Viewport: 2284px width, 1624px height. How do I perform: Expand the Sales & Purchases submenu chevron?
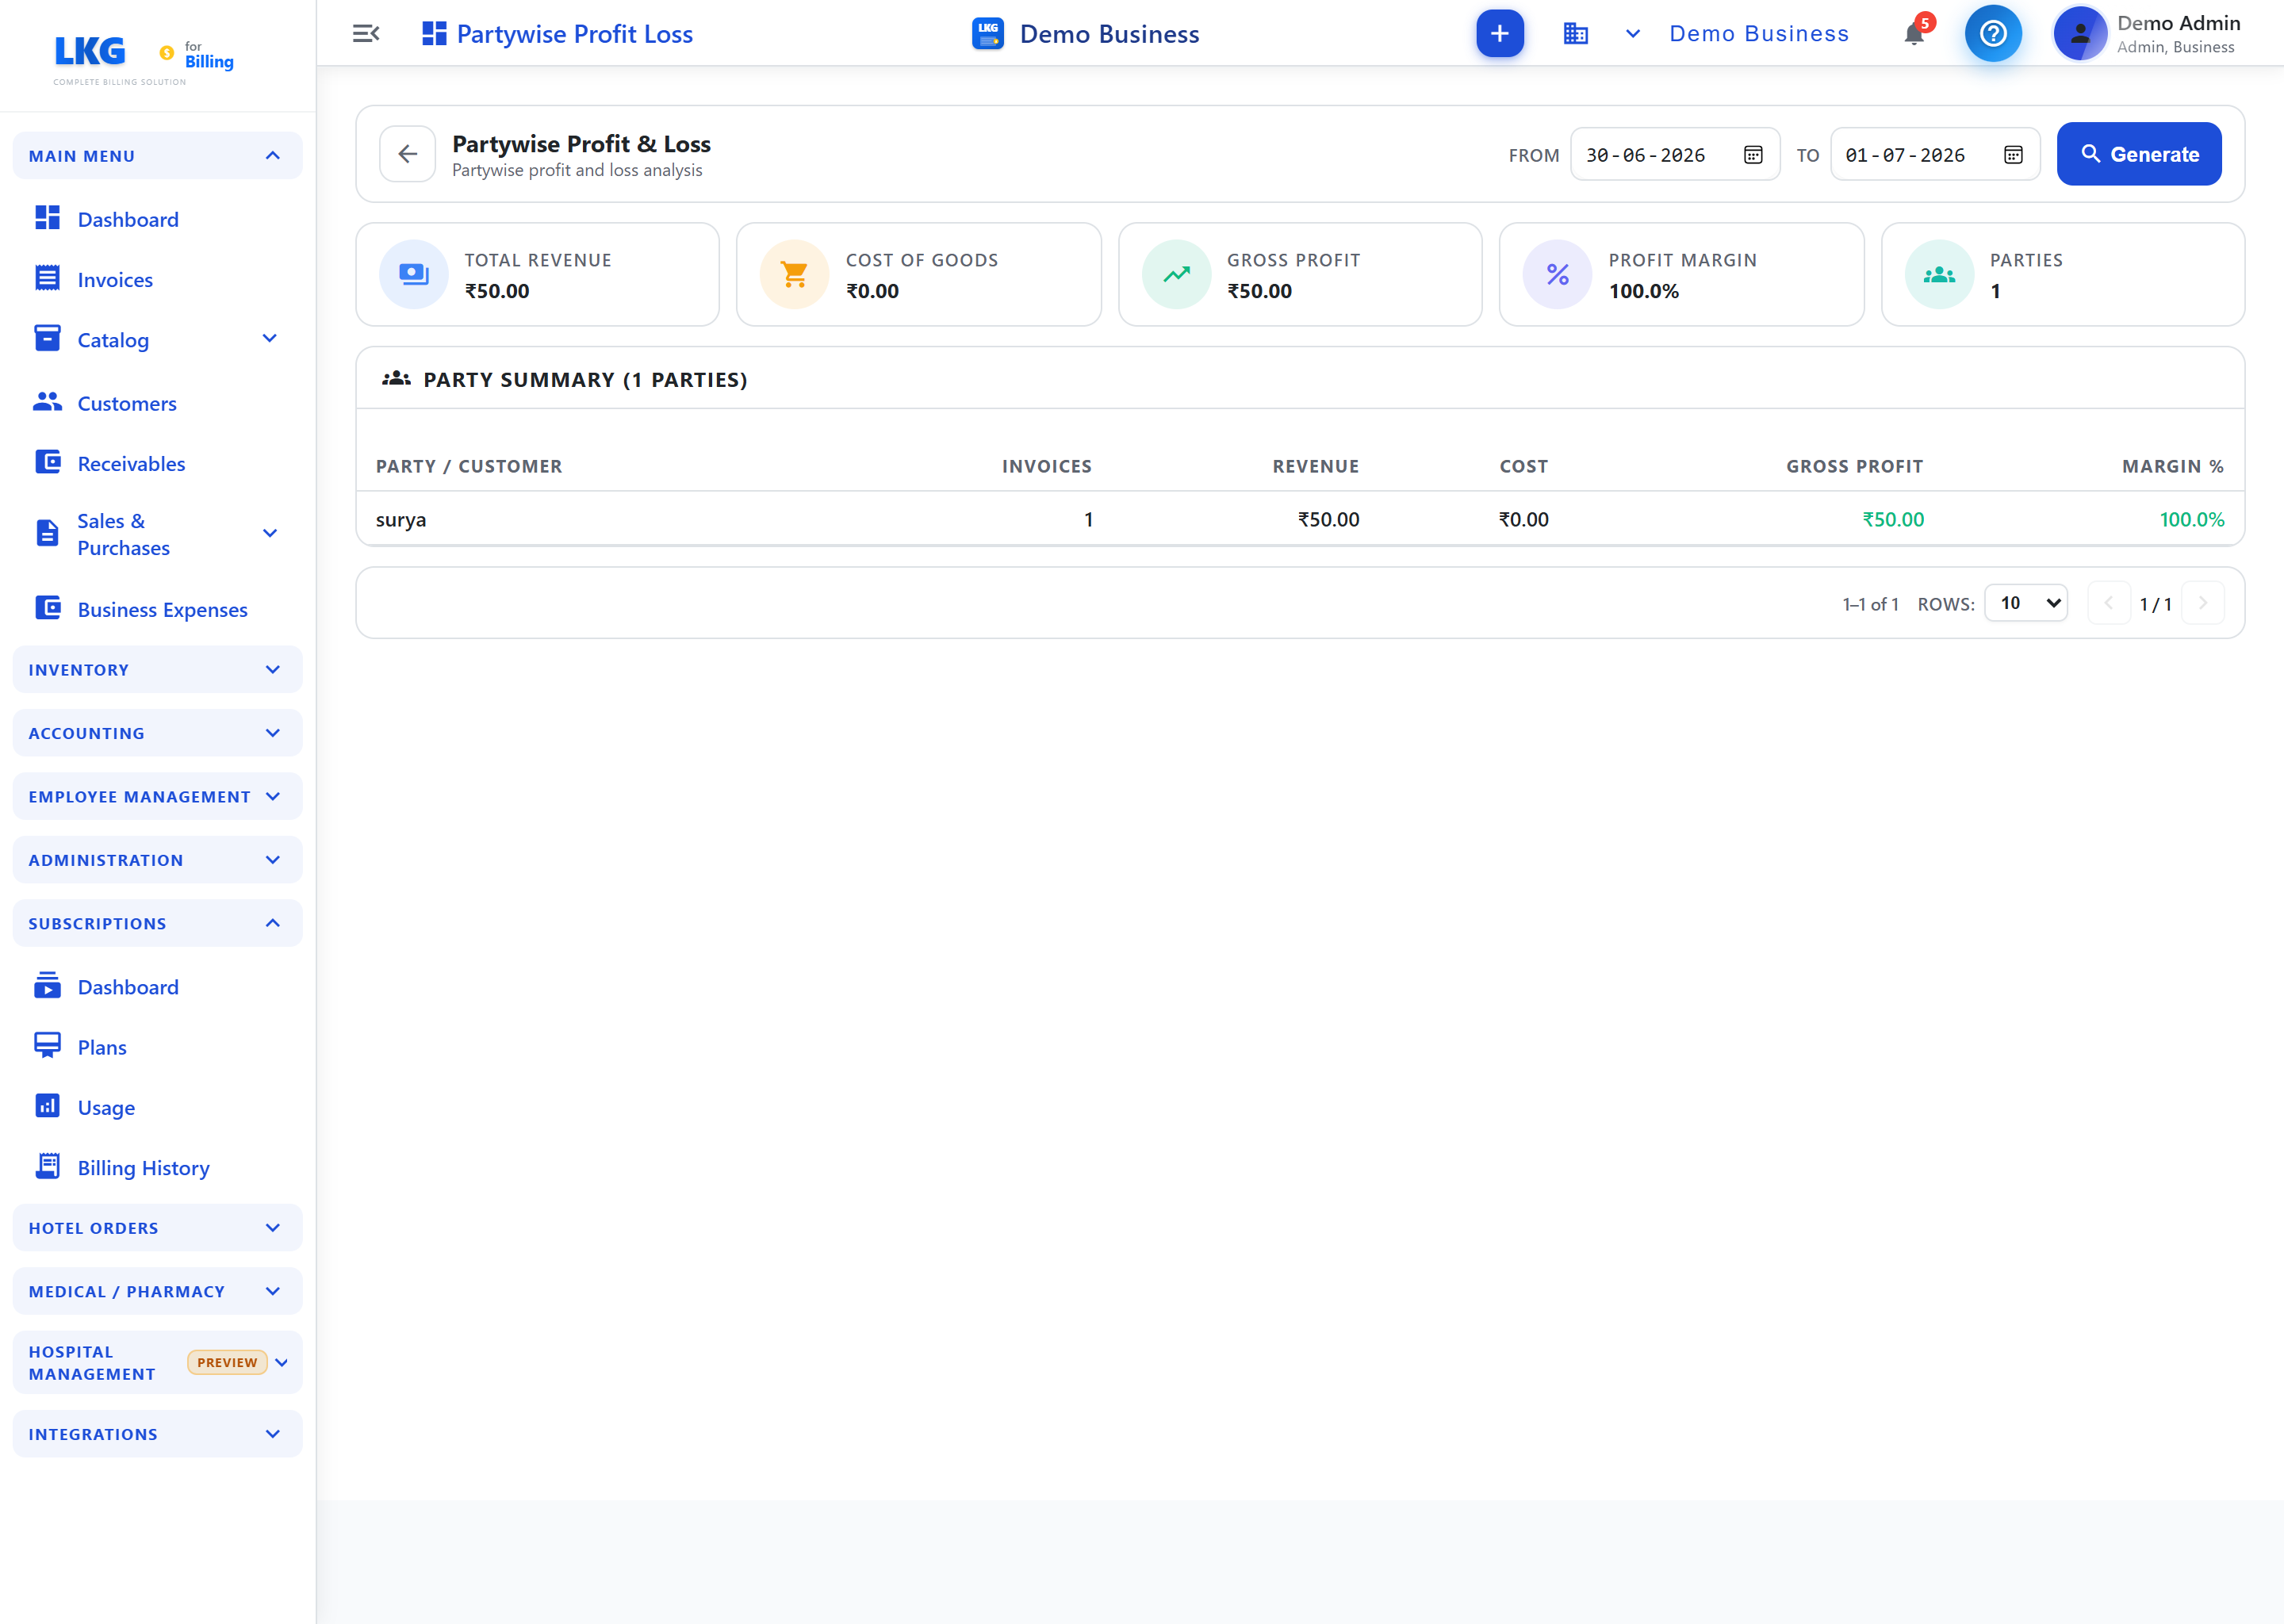269,534
